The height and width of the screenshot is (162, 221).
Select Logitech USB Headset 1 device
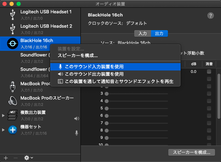40,15
